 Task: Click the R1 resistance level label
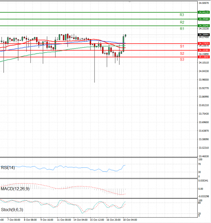click(x=182, y=28)
